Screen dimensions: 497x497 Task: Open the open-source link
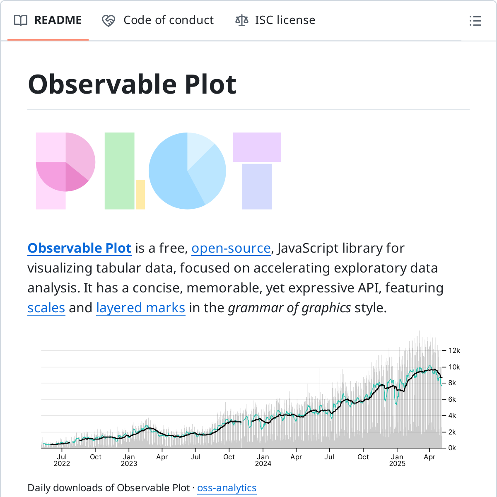click(x=231, y=248)
